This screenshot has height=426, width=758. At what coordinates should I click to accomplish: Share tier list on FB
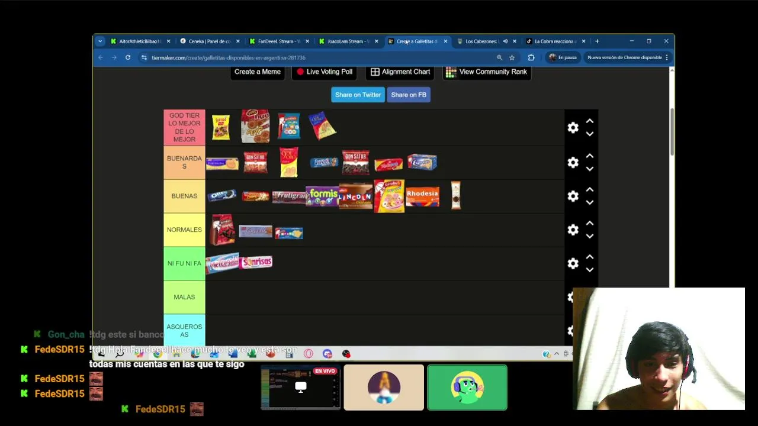[x=409, y=95]
